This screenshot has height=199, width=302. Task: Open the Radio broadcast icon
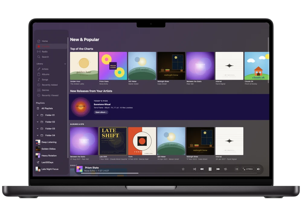(39, 51)
